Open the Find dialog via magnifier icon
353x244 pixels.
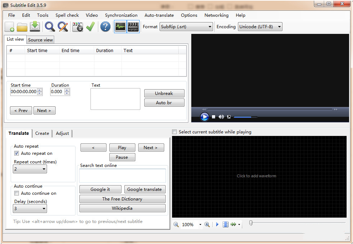coord(50,26)
